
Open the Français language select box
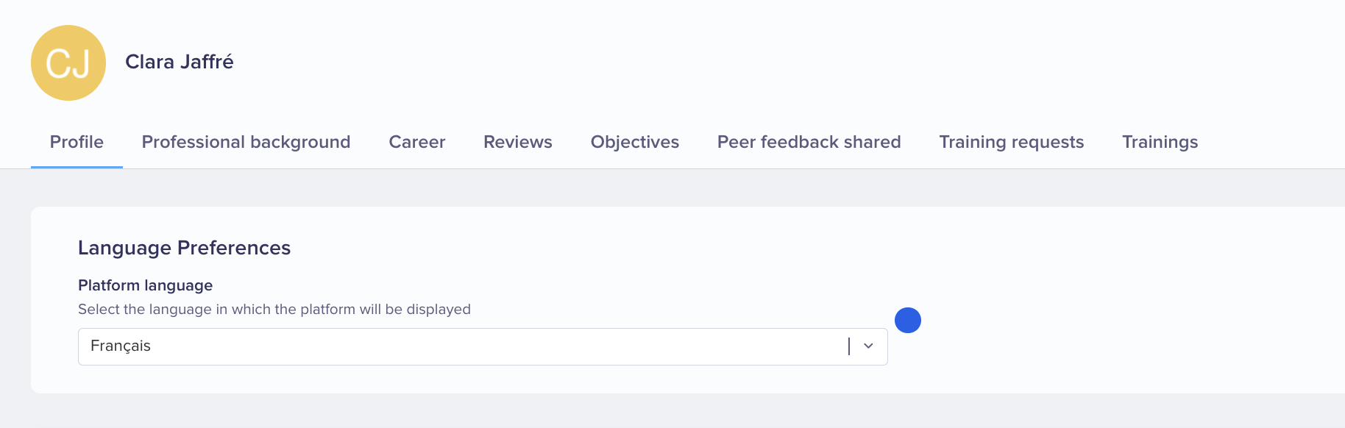(x=483, y=346)
